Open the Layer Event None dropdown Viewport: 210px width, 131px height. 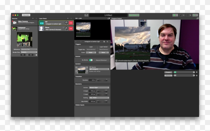[x=91, y=52]
